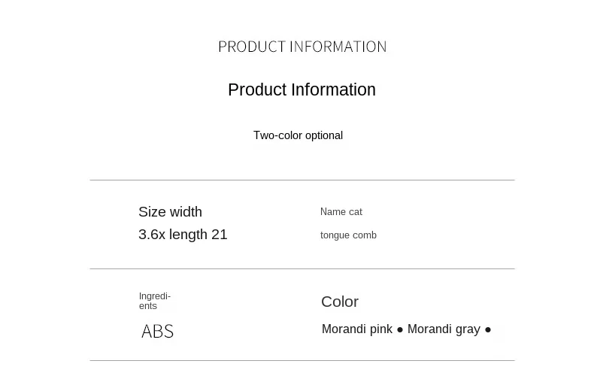Click the PRODUCT INFORMATION uppercase heading
594x379 pixels.
302,47
